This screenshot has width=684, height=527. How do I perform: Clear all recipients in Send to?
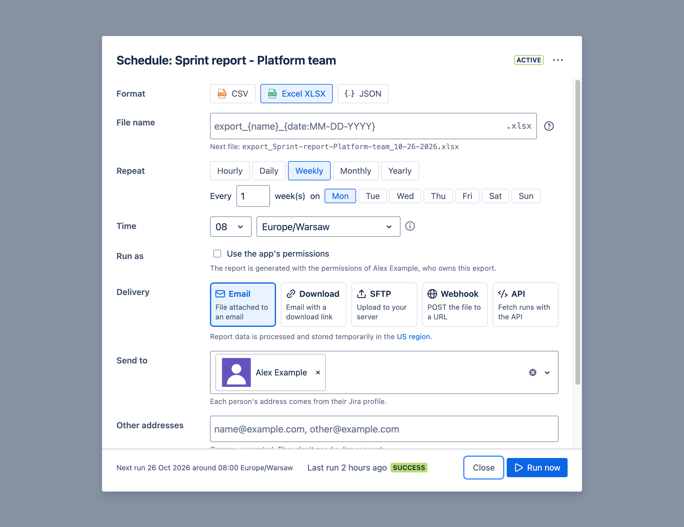(x=533, y=372)
